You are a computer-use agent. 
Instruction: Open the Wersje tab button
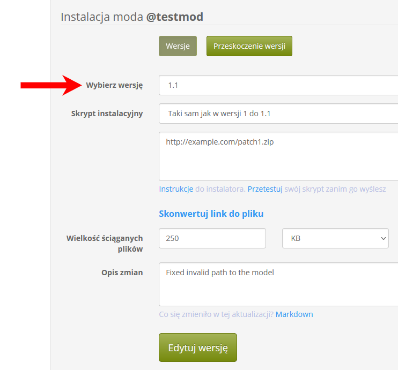178,46
